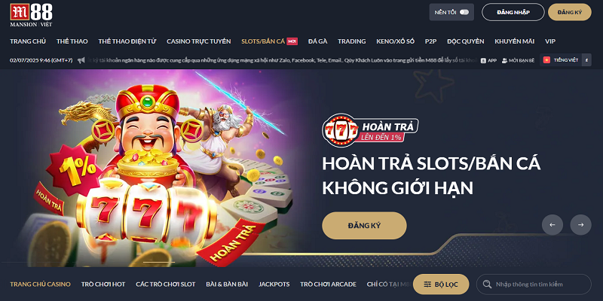Click the announcement megaphone icon
This screenshot has height=301, width=603.
[x=81, y=60]
